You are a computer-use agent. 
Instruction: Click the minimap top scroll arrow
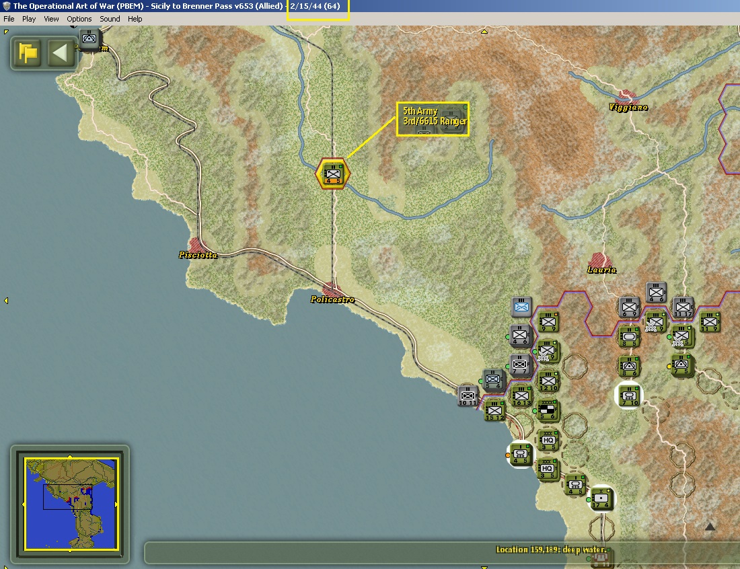(70, 457)
